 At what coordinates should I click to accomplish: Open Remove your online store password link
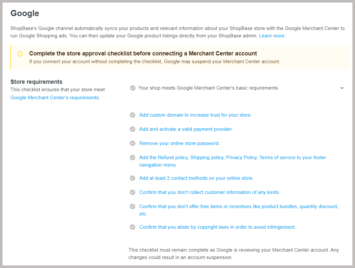[180, 143]
